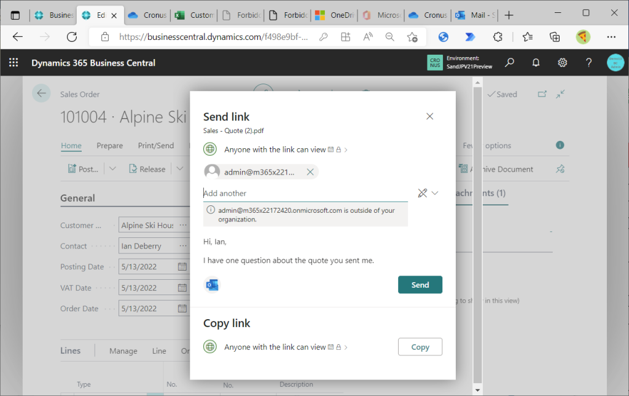Open the browser Favorites list
Screen dimensions: 629x396
click(528, 37)
